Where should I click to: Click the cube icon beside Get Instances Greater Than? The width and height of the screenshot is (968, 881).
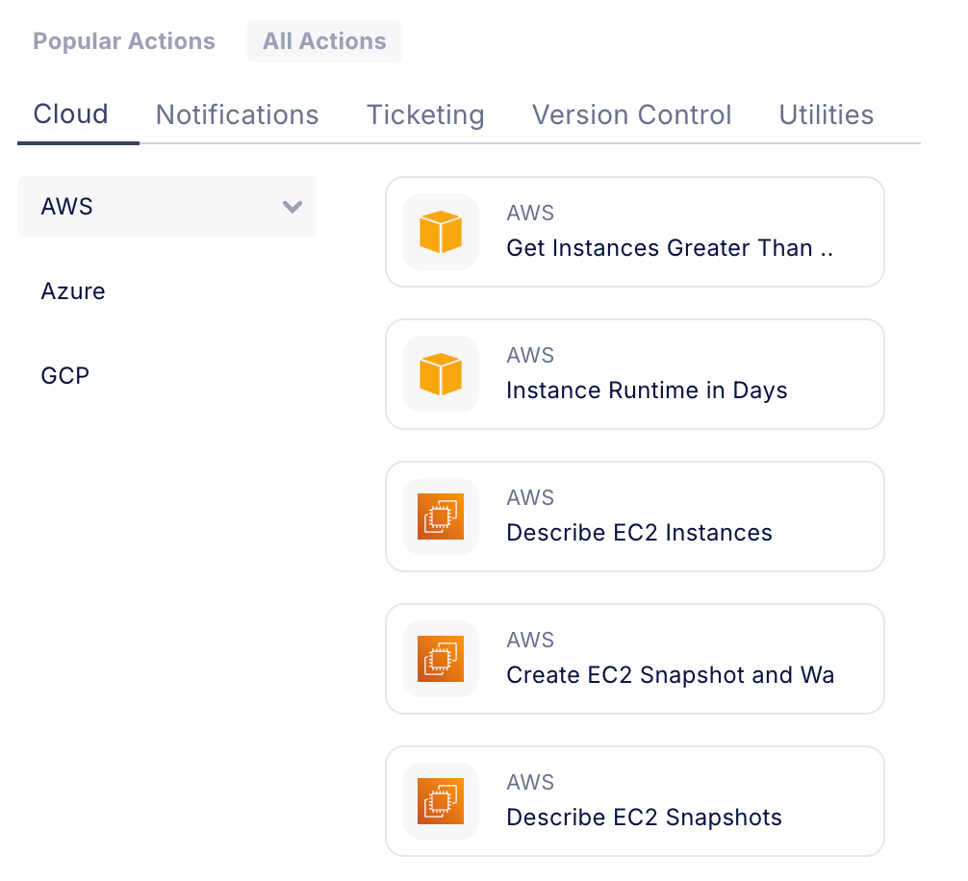[x=441, y=232]
